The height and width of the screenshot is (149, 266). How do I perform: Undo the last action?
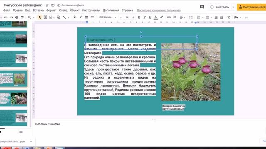pyautogui.click(x=6, y=17)
